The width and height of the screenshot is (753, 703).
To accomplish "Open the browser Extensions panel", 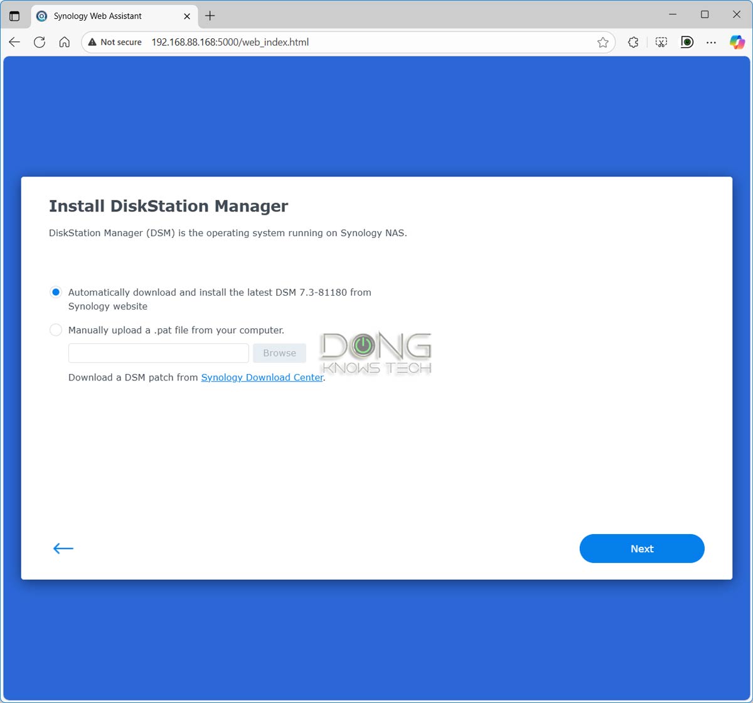I will [x=633, y=42].
